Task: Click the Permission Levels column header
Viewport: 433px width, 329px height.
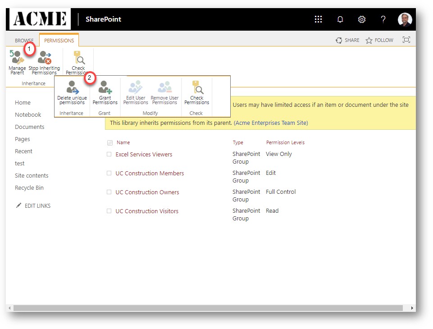Action: pos(285,142)
